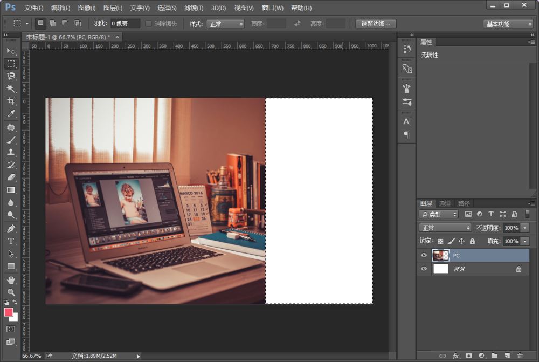Choose Intersect with Selection mode
Image resolution: width=539 pixels, height=362 pixels.
(x=78, y=23)
